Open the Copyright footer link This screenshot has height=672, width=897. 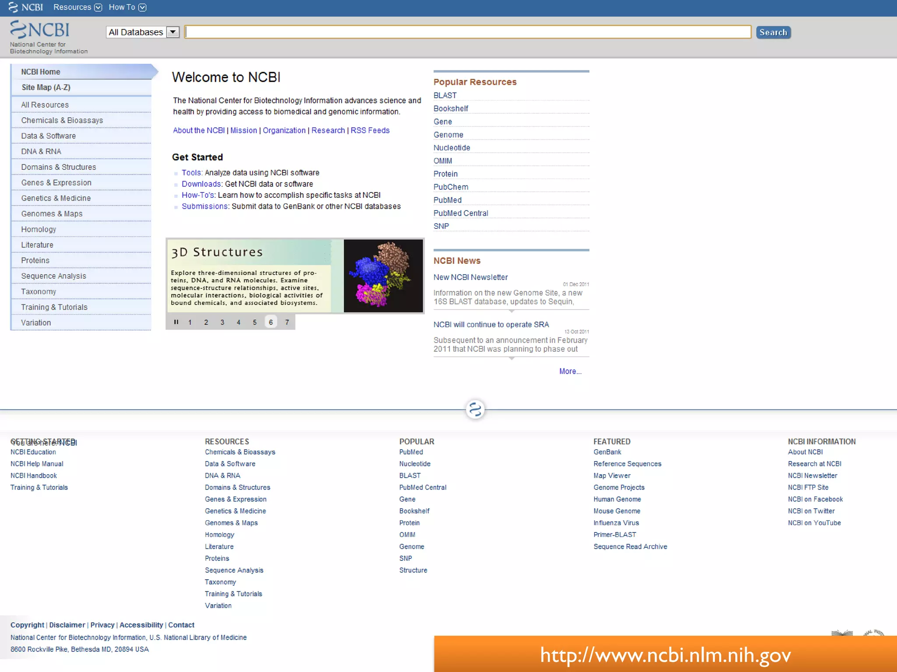[27, 625]
